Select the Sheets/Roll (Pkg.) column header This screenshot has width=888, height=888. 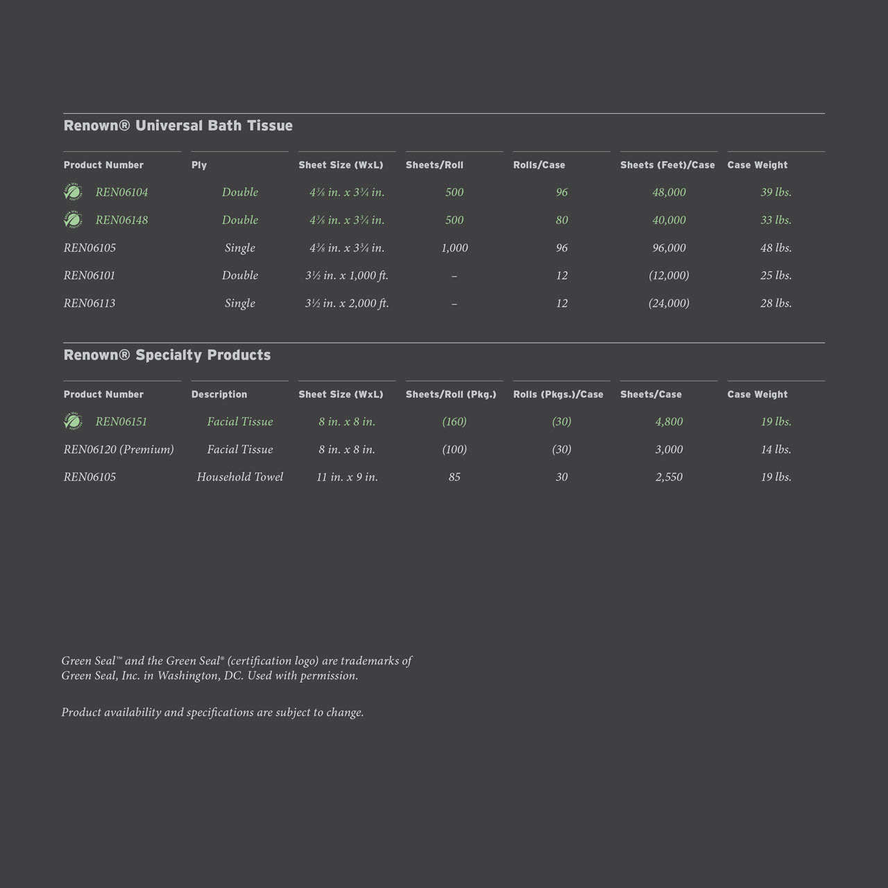pos(451,395)
